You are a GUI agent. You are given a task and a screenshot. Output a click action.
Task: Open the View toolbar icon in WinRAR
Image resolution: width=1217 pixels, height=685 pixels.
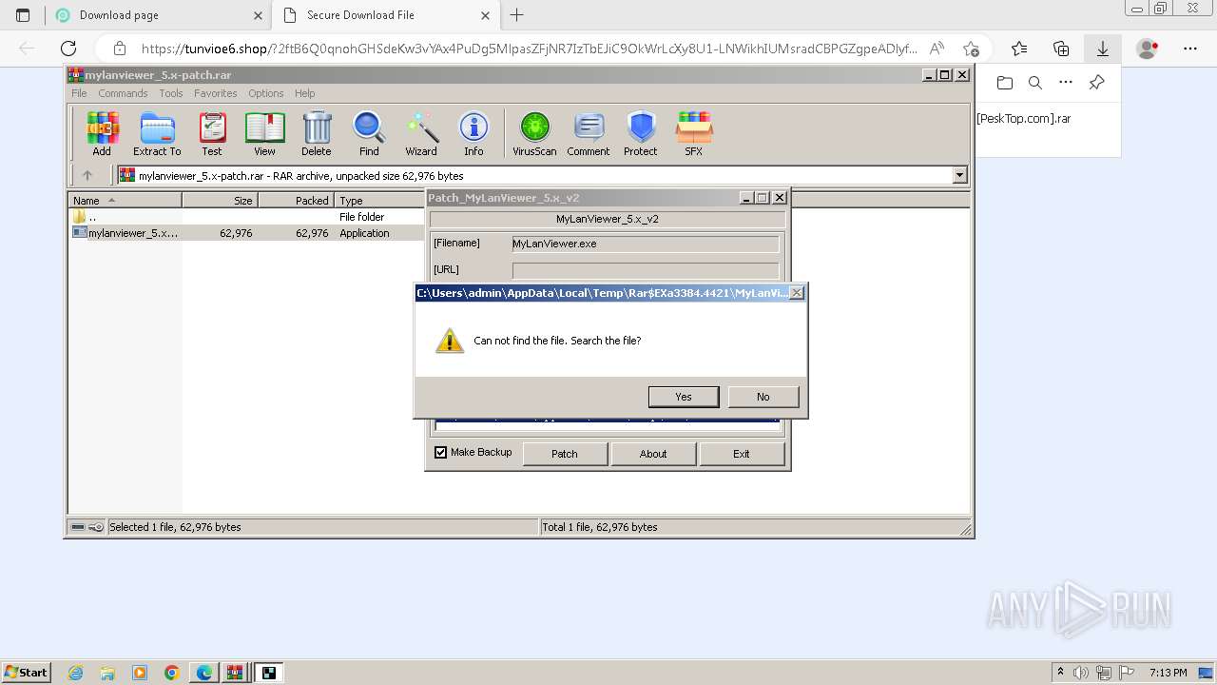(x=264, y=133)
